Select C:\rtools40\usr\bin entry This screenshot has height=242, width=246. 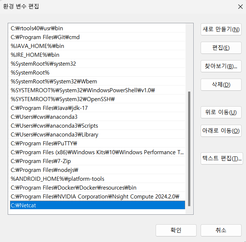pos(97,28)
